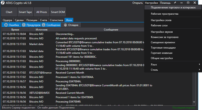Click the Последняя версия status link

tap(184, 108)
